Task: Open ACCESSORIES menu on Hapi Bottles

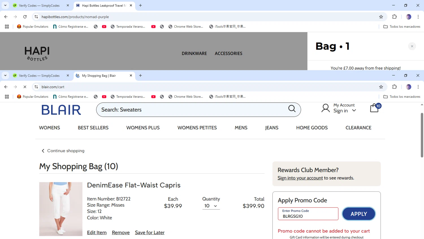Action: click(228, 54)
